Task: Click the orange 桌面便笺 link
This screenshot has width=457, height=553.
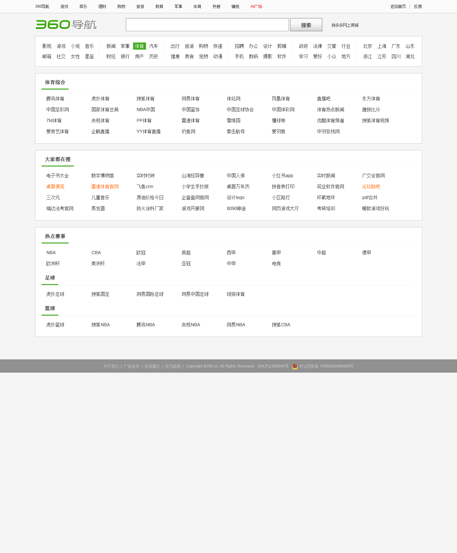Action: [55, 186]
